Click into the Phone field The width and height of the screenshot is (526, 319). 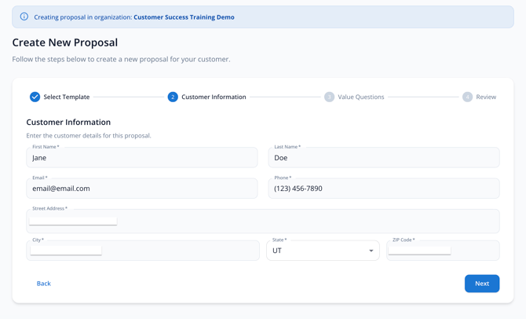tap(384, 189)
